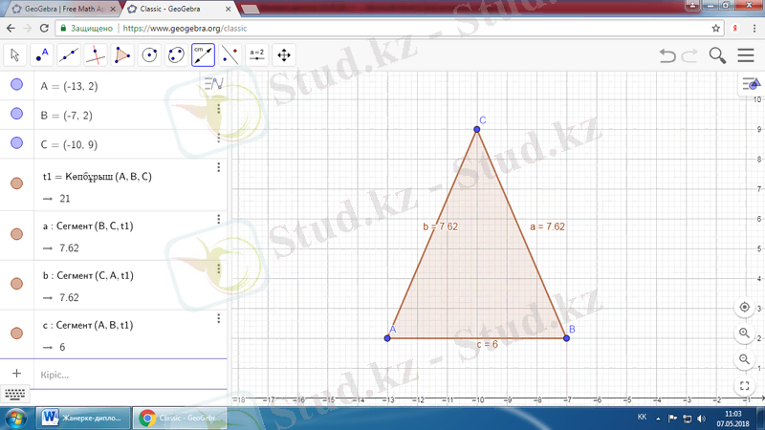Image resolution: width=765 pixels, height=430 pixels.
Task: Select the Slider a=2 tool
Action: pos(256,55)
